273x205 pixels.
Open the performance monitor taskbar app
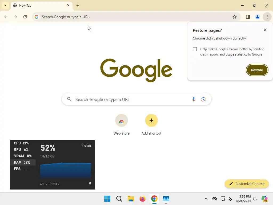[166, 199]
